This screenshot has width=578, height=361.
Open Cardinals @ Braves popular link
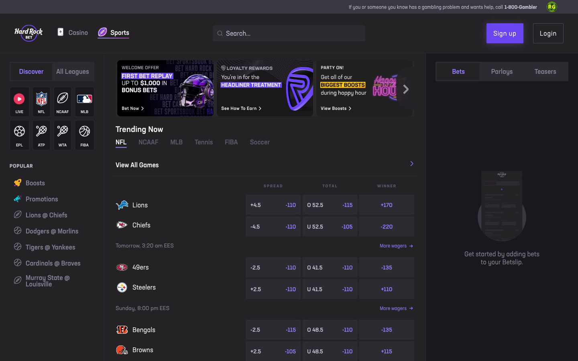click(53, 263)
